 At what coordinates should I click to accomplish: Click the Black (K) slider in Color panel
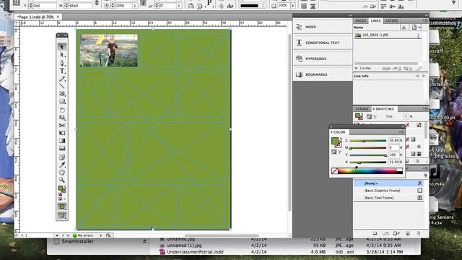(x=367, y=162)
